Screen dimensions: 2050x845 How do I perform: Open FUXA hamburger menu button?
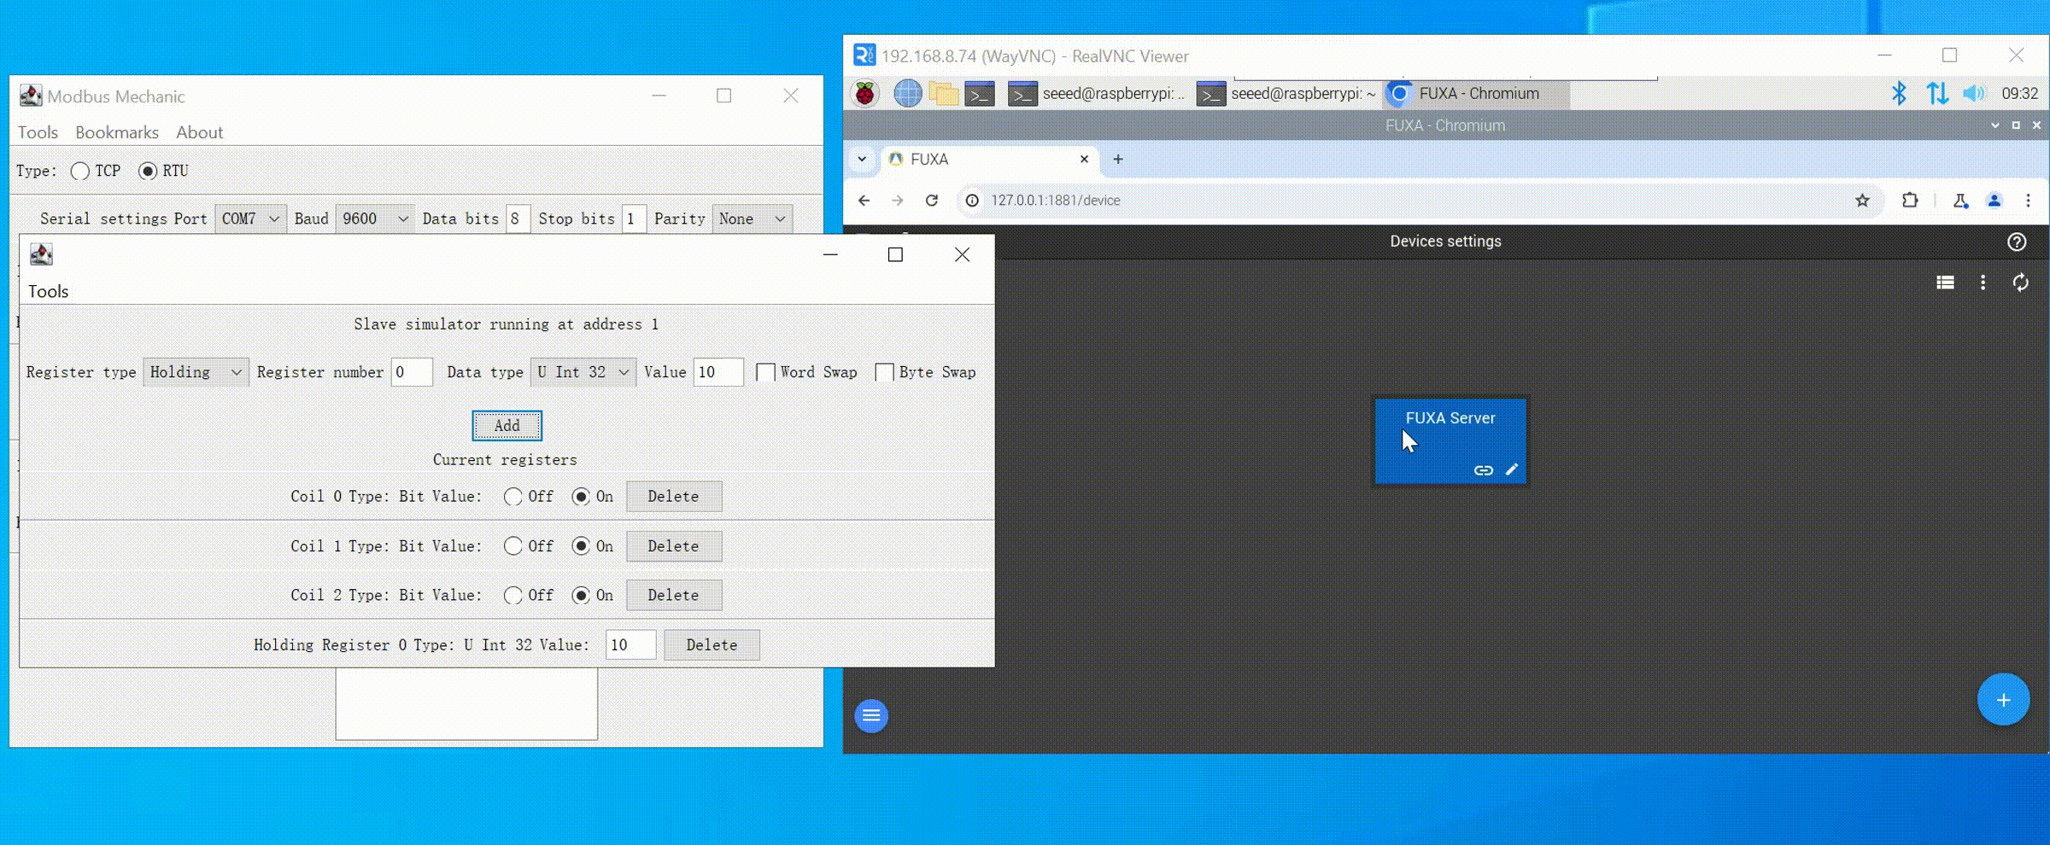click(871, 715)
